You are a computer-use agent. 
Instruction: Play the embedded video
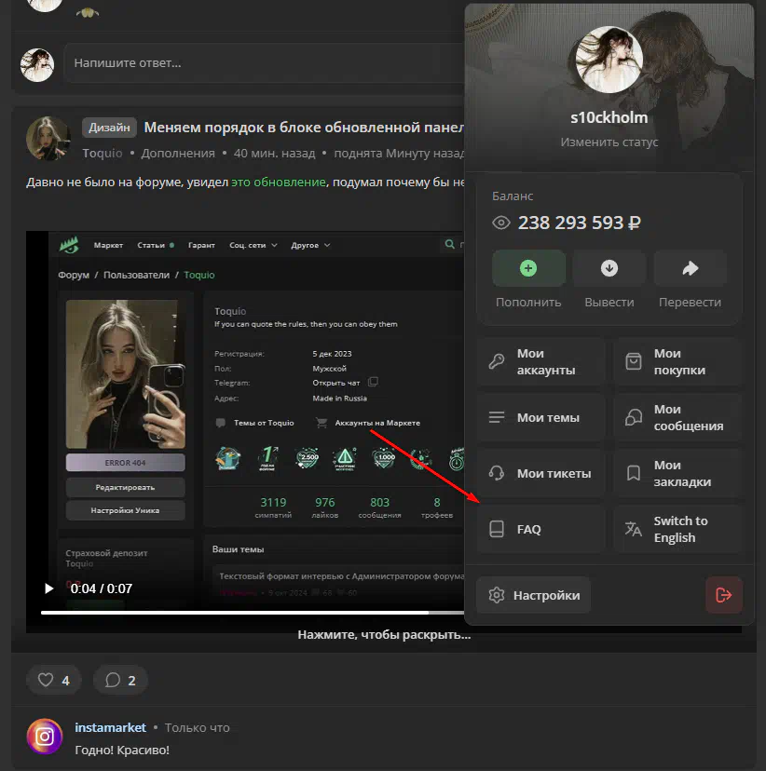pos(49,588)
